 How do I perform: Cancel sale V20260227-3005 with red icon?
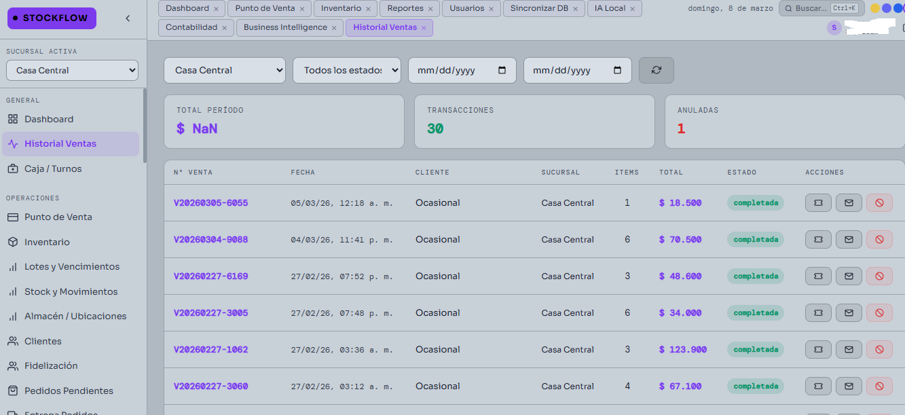(x=879, y=313)
